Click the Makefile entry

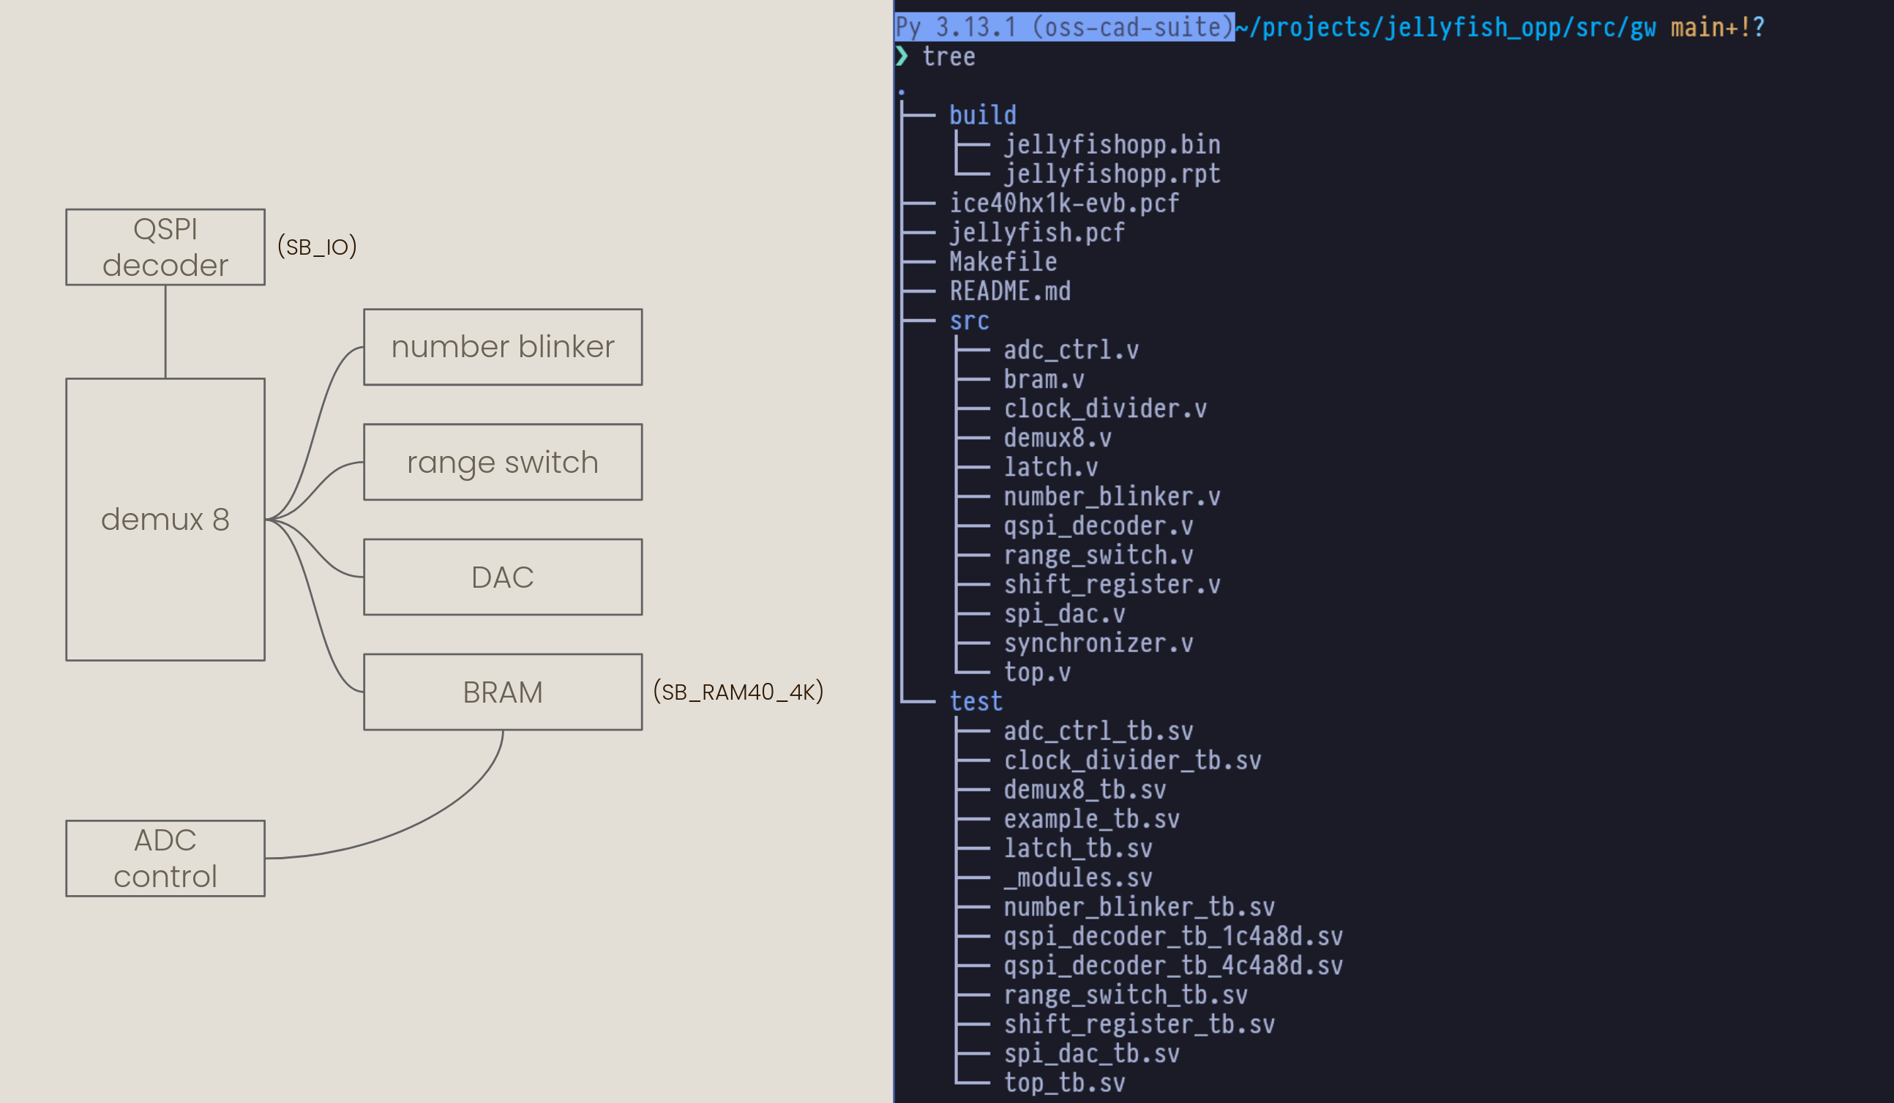(1003, 261)
